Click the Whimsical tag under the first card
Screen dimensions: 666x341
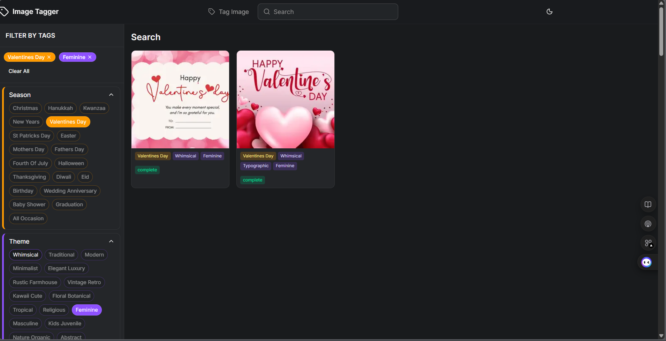186,156
